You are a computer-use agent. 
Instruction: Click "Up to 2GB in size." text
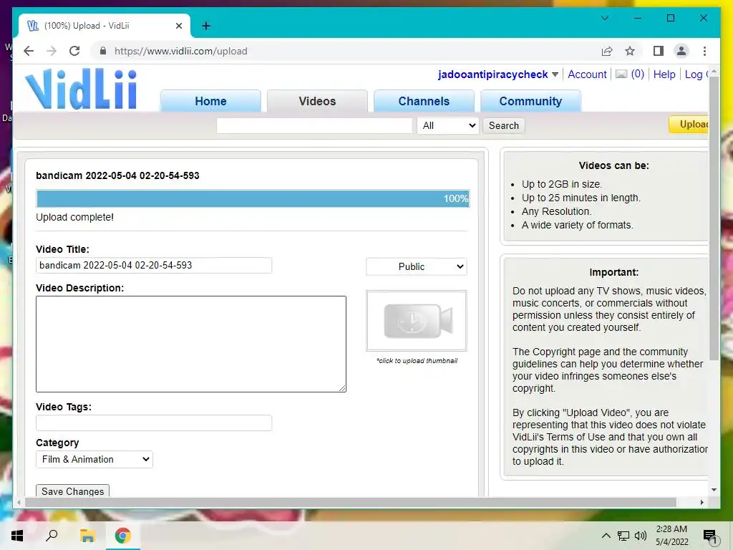click(562, 184)
